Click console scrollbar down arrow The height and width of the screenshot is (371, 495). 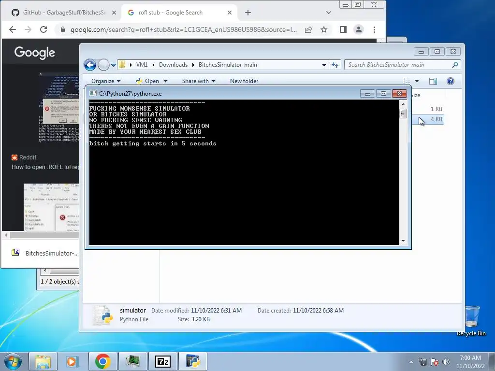403,241
